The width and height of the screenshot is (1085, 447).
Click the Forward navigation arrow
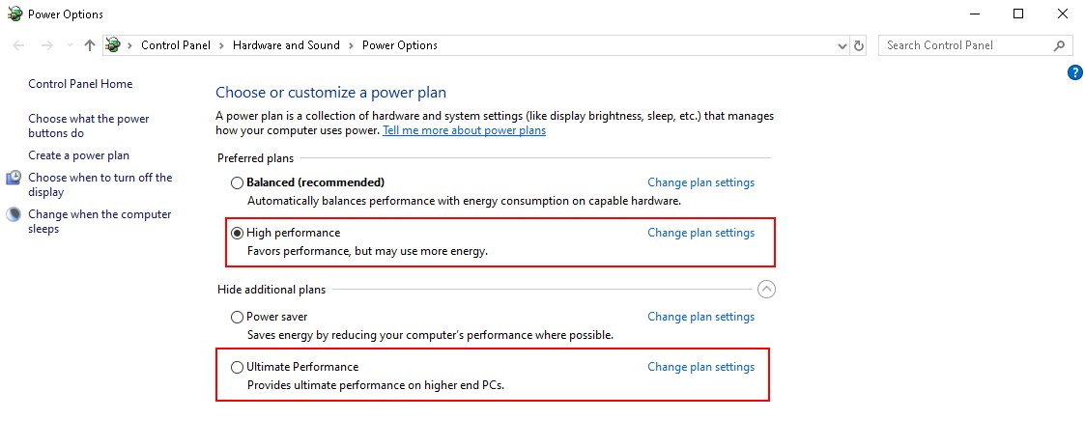46,45
